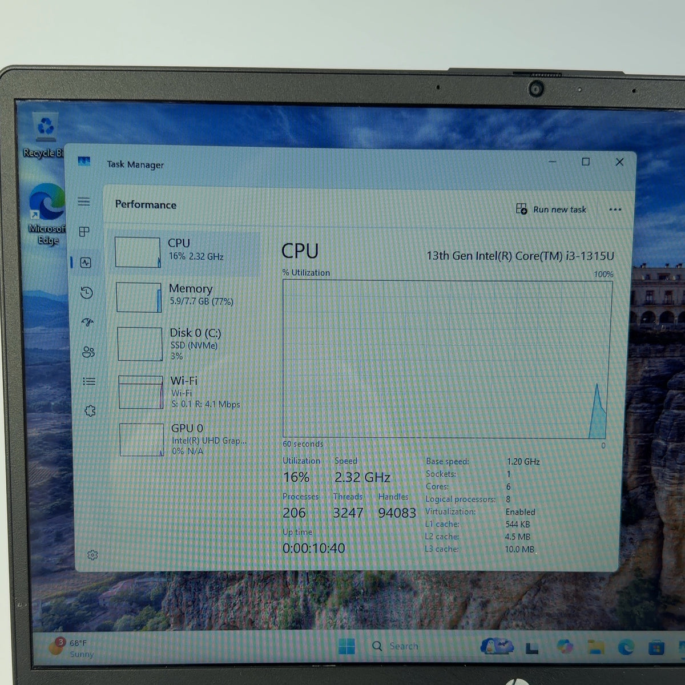Click the '3247' threads value
The width and height of the screenshot is (685, 685).
coord(348,513)
